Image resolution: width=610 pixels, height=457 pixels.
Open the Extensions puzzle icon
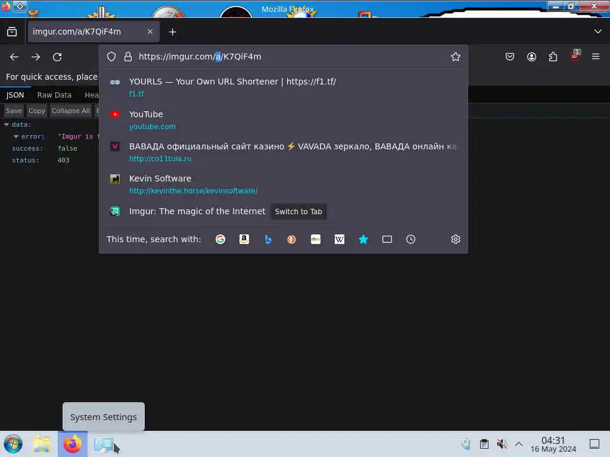(553, 57)
